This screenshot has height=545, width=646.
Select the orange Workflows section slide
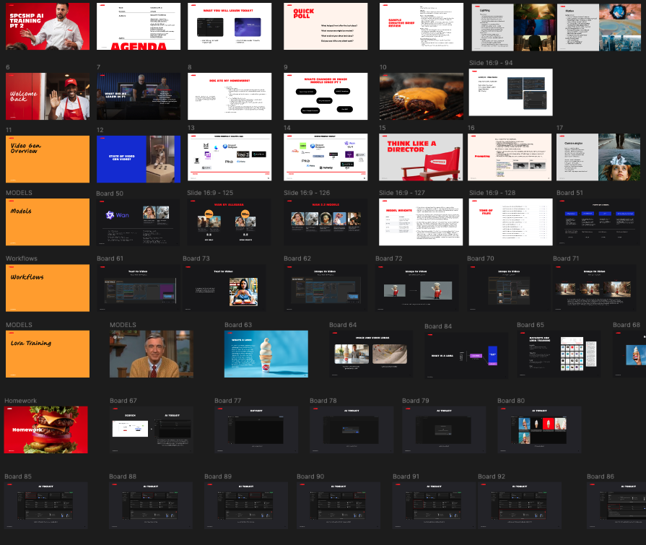[48, 288]
